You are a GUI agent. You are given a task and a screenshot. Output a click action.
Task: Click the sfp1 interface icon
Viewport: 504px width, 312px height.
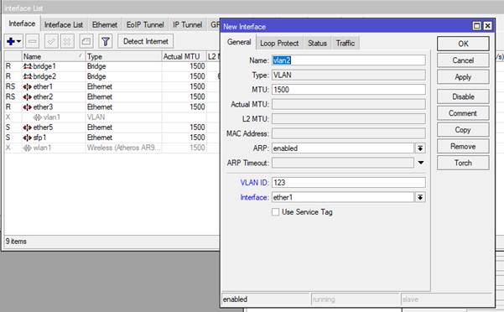(28, 138)
